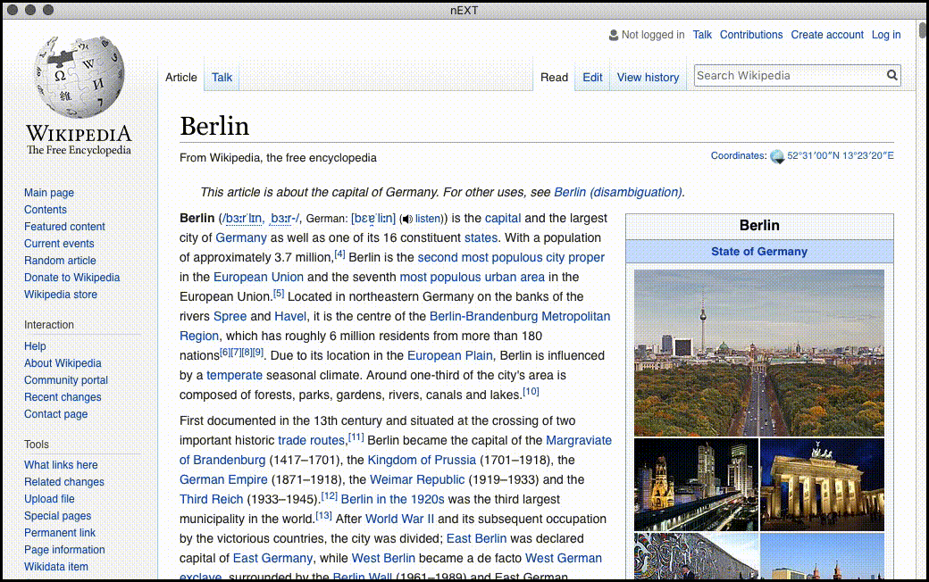Click the listen pronunciation link
The width and height of the screenshot is (929, 582).
point(428,219)
